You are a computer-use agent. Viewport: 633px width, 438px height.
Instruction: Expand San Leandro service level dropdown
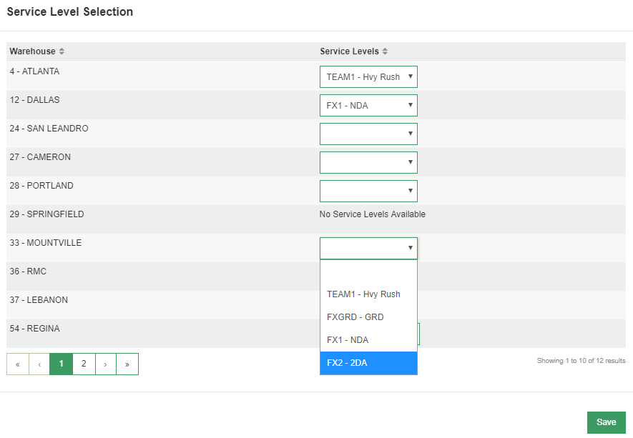click(x=368, y=134)
